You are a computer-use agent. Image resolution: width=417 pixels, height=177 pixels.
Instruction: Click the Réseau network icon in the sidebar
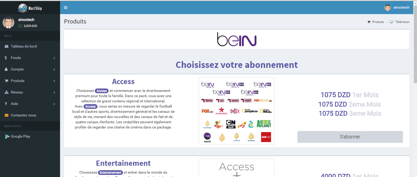pyautogui.click(x=6, y=92)
